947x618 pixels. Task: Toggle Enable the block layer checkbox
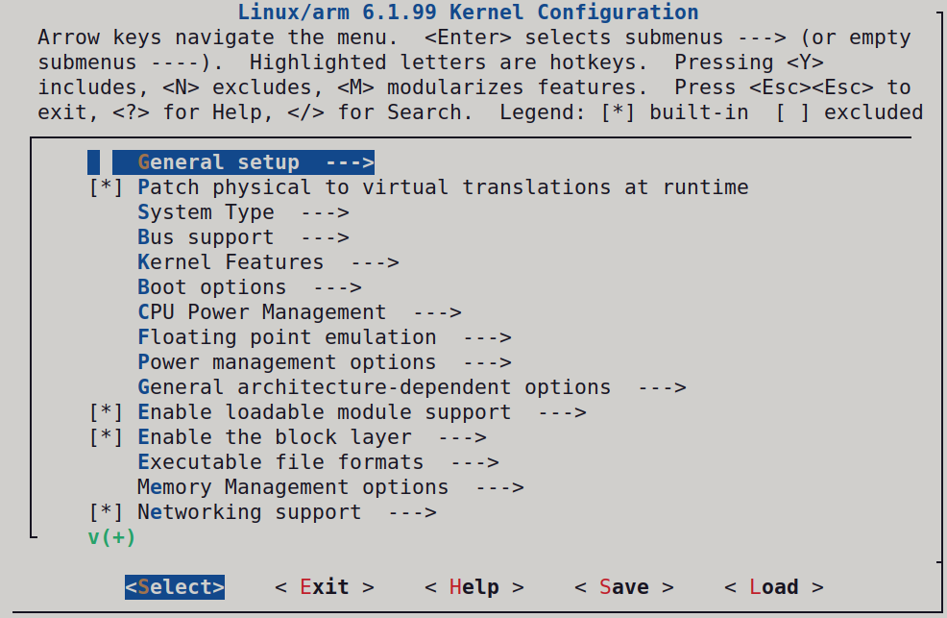[106, 437]
